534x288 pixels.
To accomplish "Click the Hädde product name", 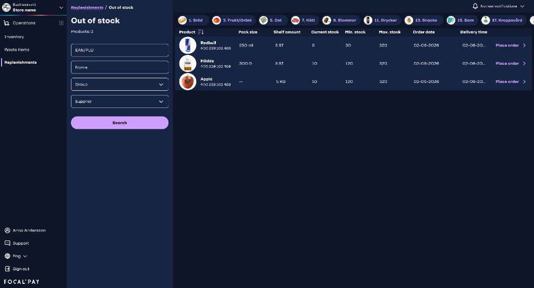I will tap(207, 61).
